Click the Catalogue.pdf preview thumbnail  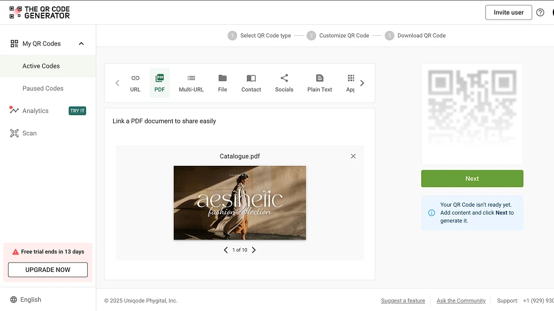pos(239,203)
